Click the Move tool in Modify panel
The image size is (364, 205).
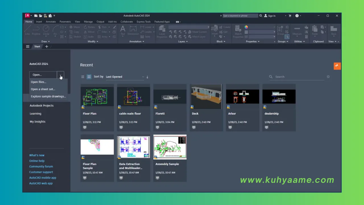click(75, 27)
